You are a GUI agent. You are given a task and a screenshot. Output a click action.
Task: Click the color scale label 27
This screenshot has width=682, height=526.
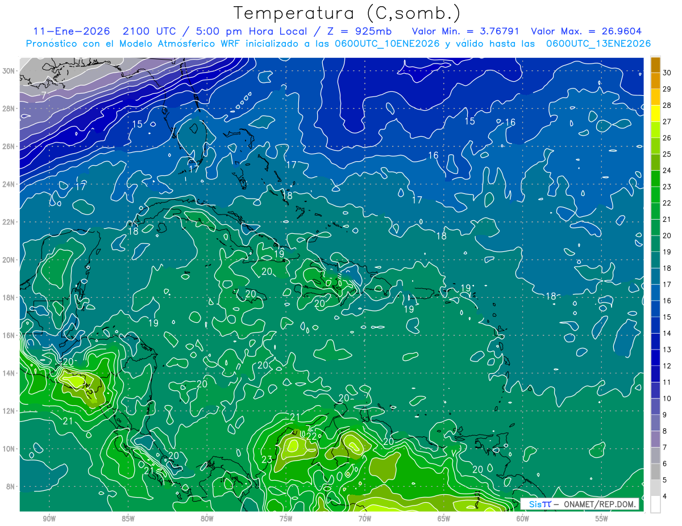(x=668, y=121)
